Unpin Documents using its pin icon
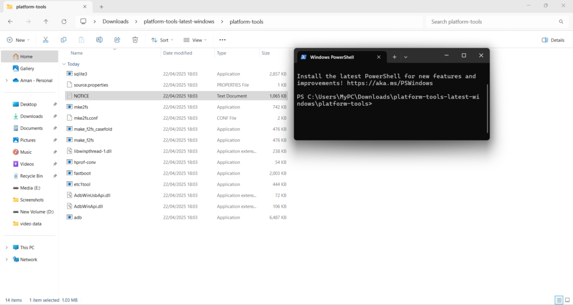This screenshot has height=305, width=573. coord(55,128)
